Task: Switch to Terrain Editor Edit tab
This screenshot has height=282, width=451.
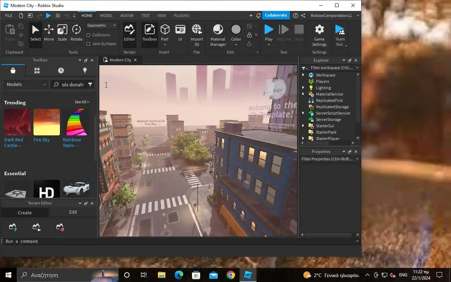Action: pyautogui.click(x=73, y=212)
